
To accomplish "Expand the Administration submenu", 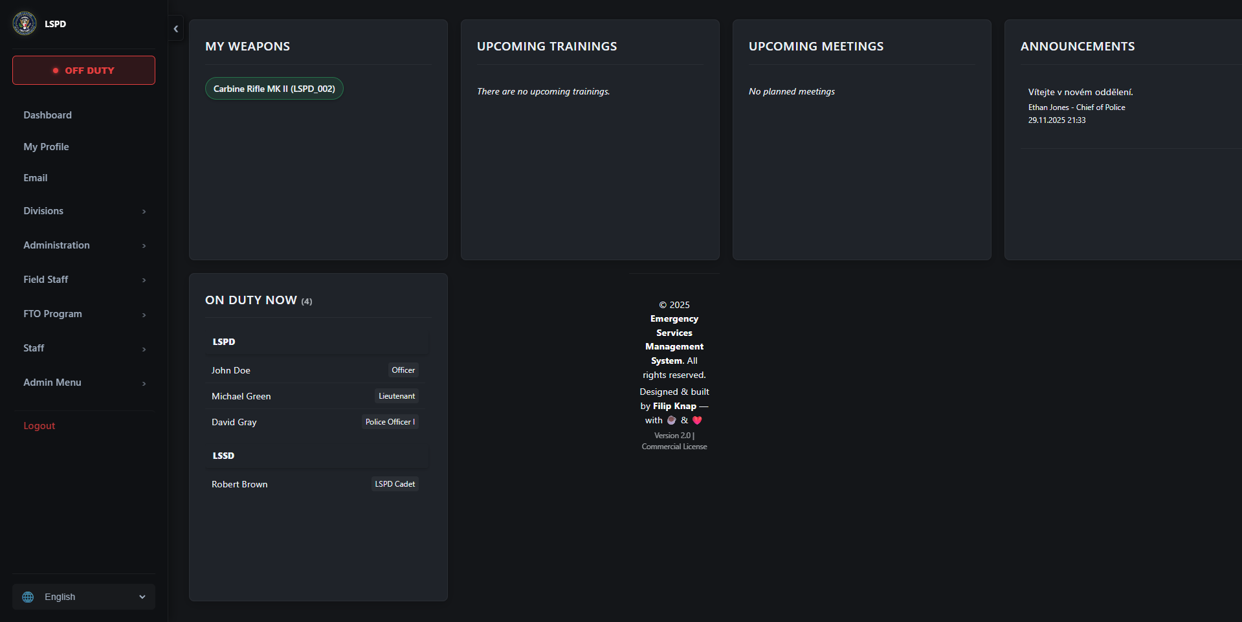I will 83,245.
